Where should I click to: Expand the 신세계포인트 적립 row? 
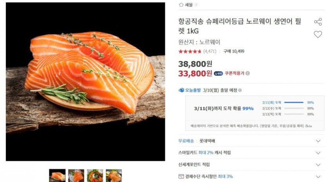[251, 164]
